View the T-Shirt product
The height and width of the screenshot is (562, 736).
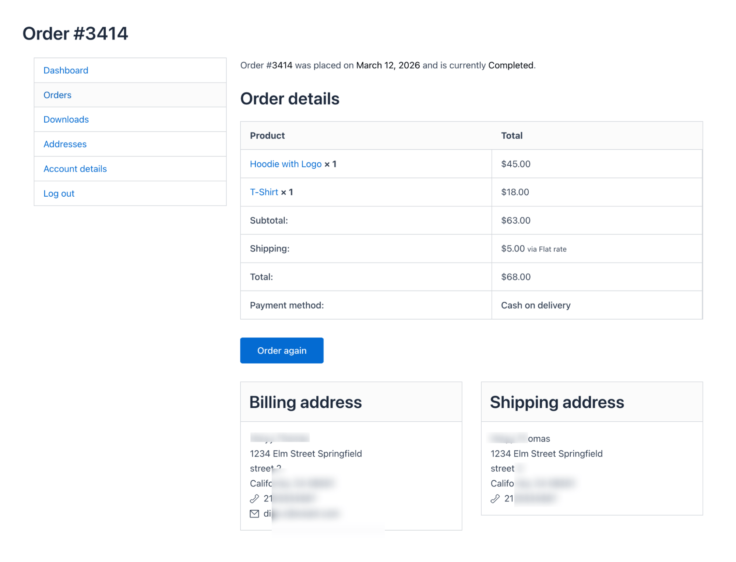(x=264, y=192)
